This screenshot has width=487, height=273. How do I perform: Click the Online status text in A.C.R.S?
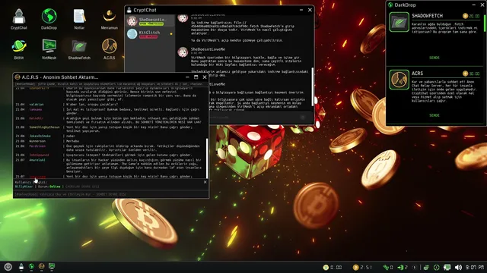point(55,187)
